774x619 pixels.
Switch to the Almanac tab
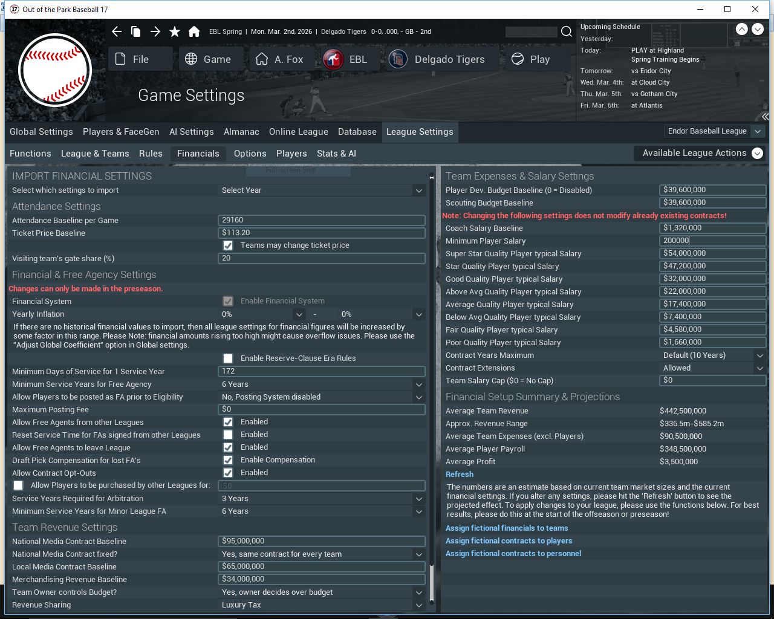pyautogui.click(x=241, y=132)
